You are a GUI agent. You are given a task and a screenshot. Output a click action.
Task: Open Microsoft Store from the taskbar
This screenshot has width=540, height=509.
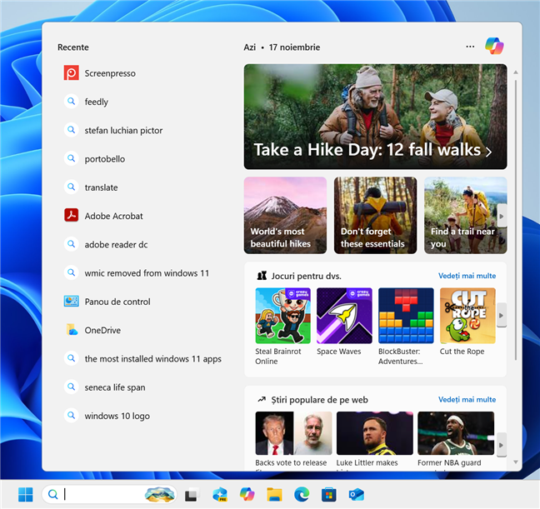pyautogui.click(x=329, y=495)
